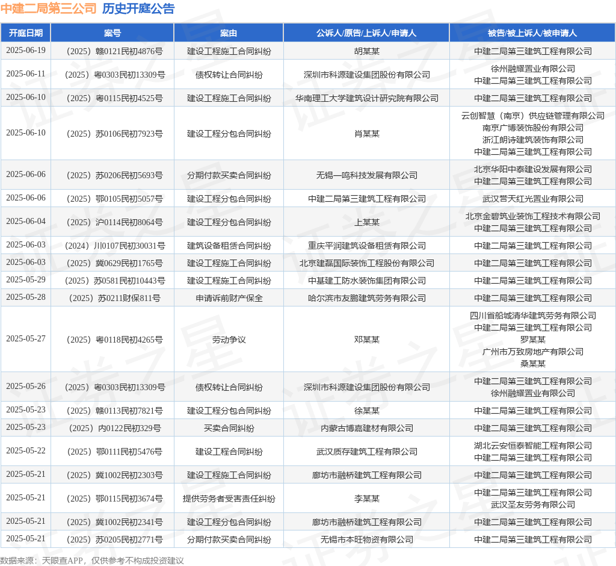Click the heading 历史开庭公告
Image resolution: width=616 pixels, height=566 pixels.
pos(138,8)
